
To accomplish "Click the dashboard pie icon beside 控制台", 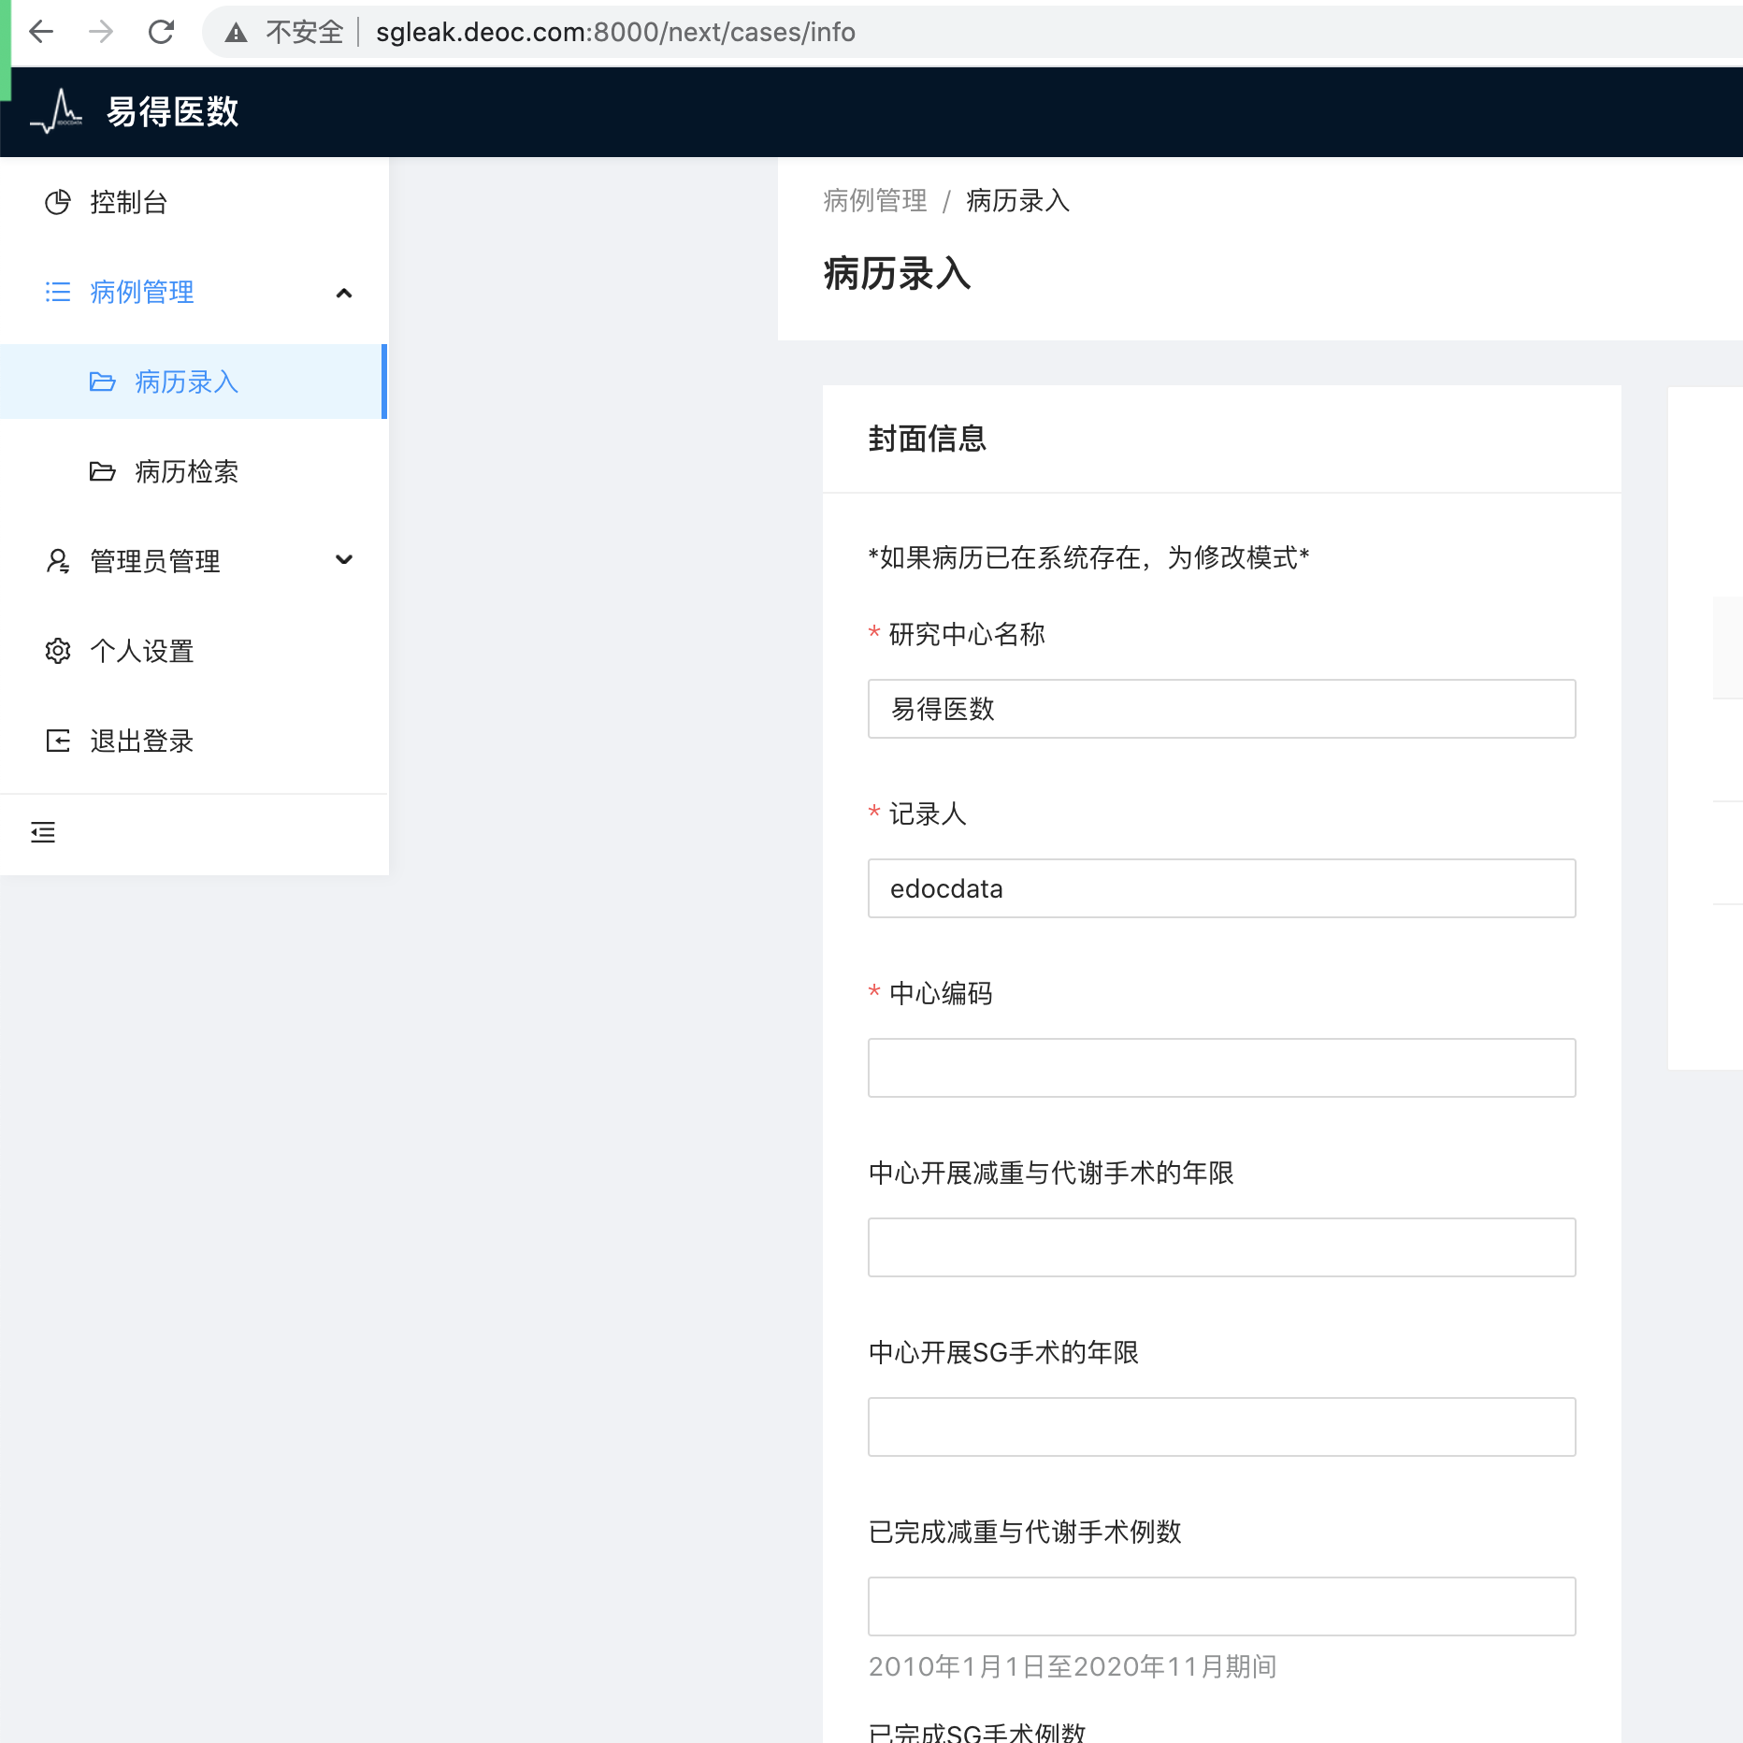I will (57, 202).
